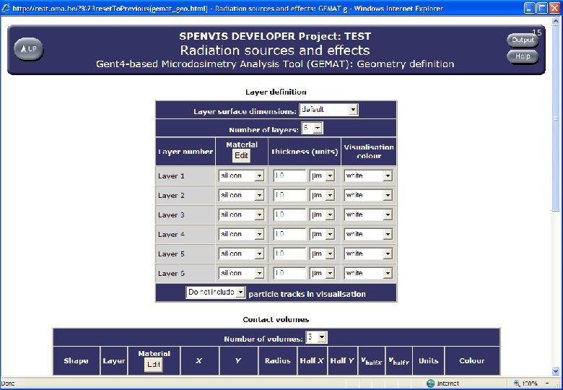Viewport: 563px width, 390px height.
Task: Click Layer 2 thickness input field
Action: [x=289, y=195]
